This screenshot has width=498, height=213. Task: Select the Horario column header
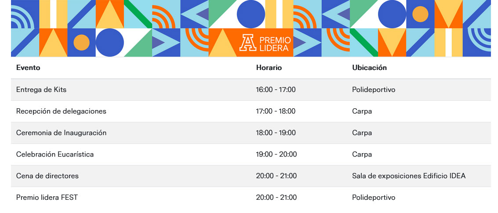[x=269, y=68]
